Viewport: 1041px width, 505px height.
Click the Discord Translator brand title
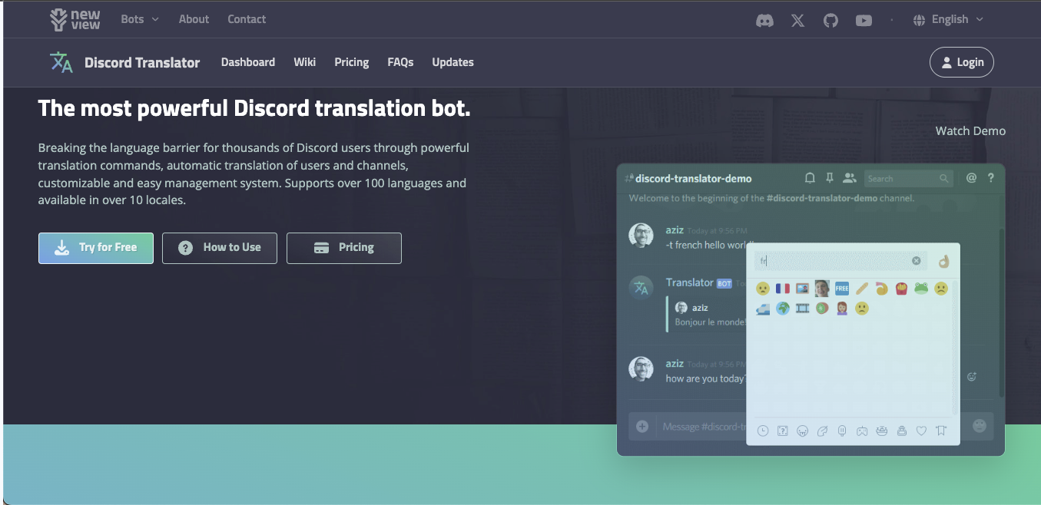(142, 63)
